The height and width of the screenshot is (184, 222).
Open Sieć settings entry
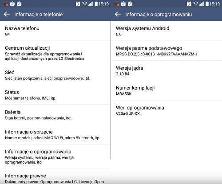pos(55,75)
